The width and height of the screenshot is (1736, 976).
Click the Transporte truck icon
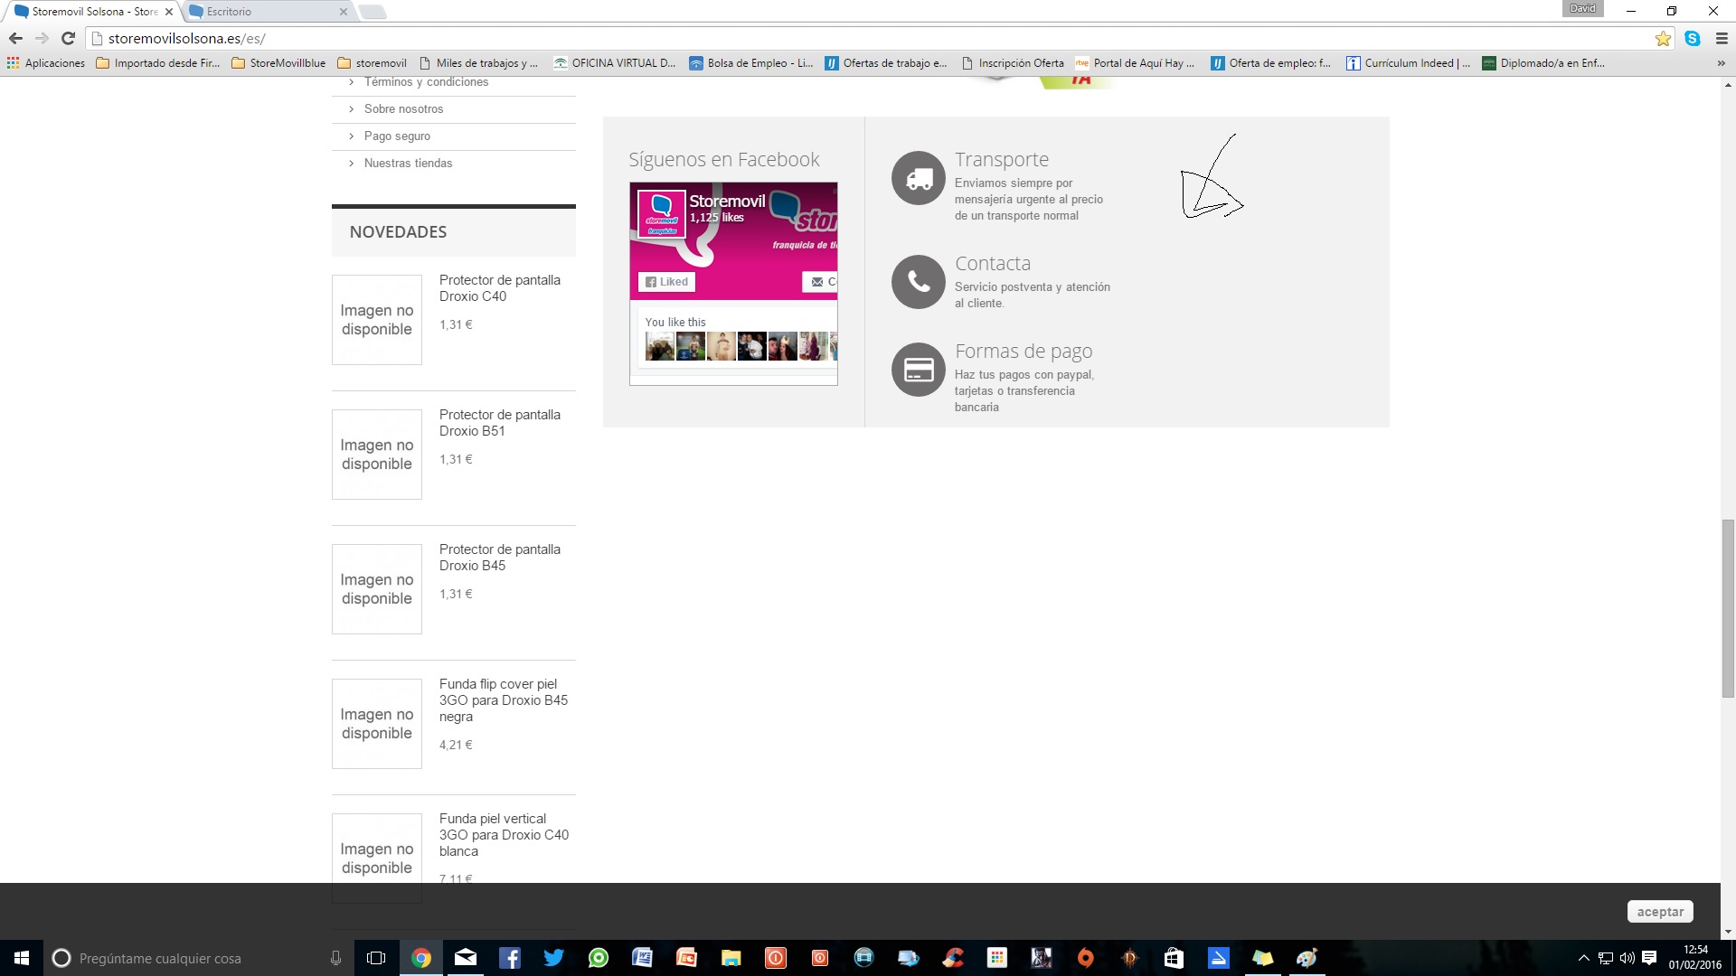(919, 178)
